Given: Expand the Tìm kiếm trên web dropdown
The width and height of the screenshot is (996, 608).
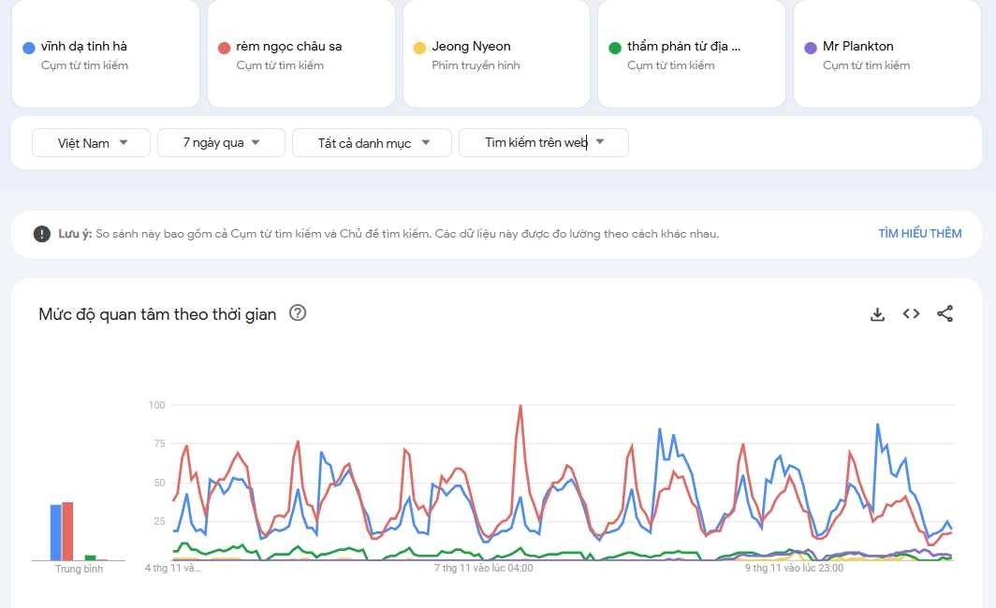Looking at the screenshot, I should pos(543,143).
